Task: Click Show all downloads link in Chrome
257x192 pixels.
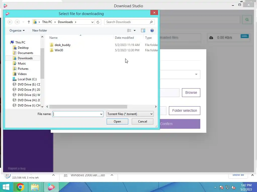Action: tap(238, 175)
